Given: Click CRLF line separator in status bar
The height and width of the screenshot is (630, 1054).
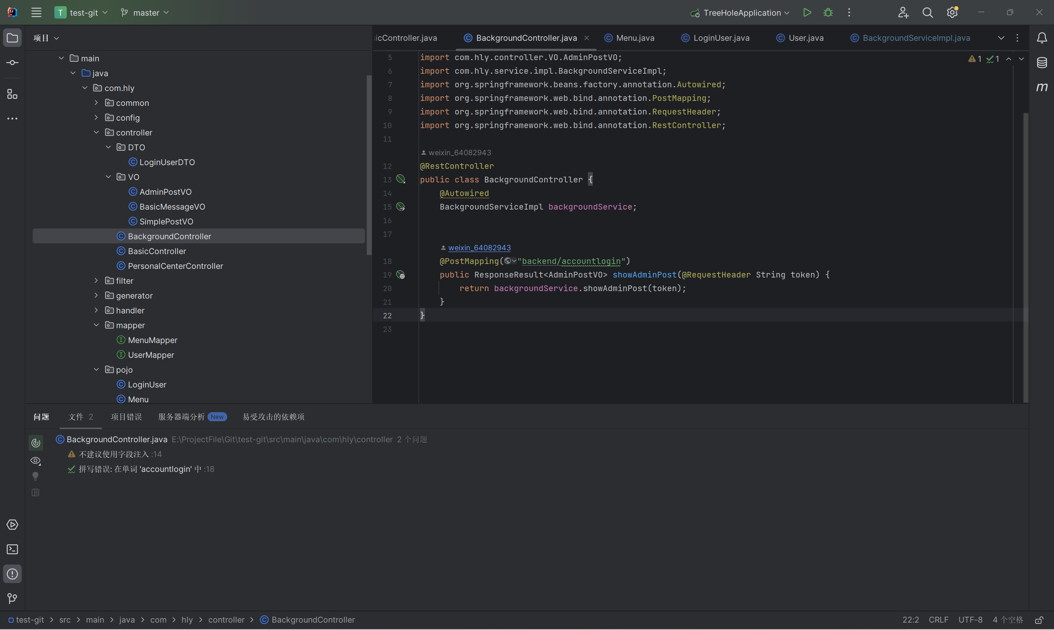Looking at the screenshot, I should coord(939,620).
